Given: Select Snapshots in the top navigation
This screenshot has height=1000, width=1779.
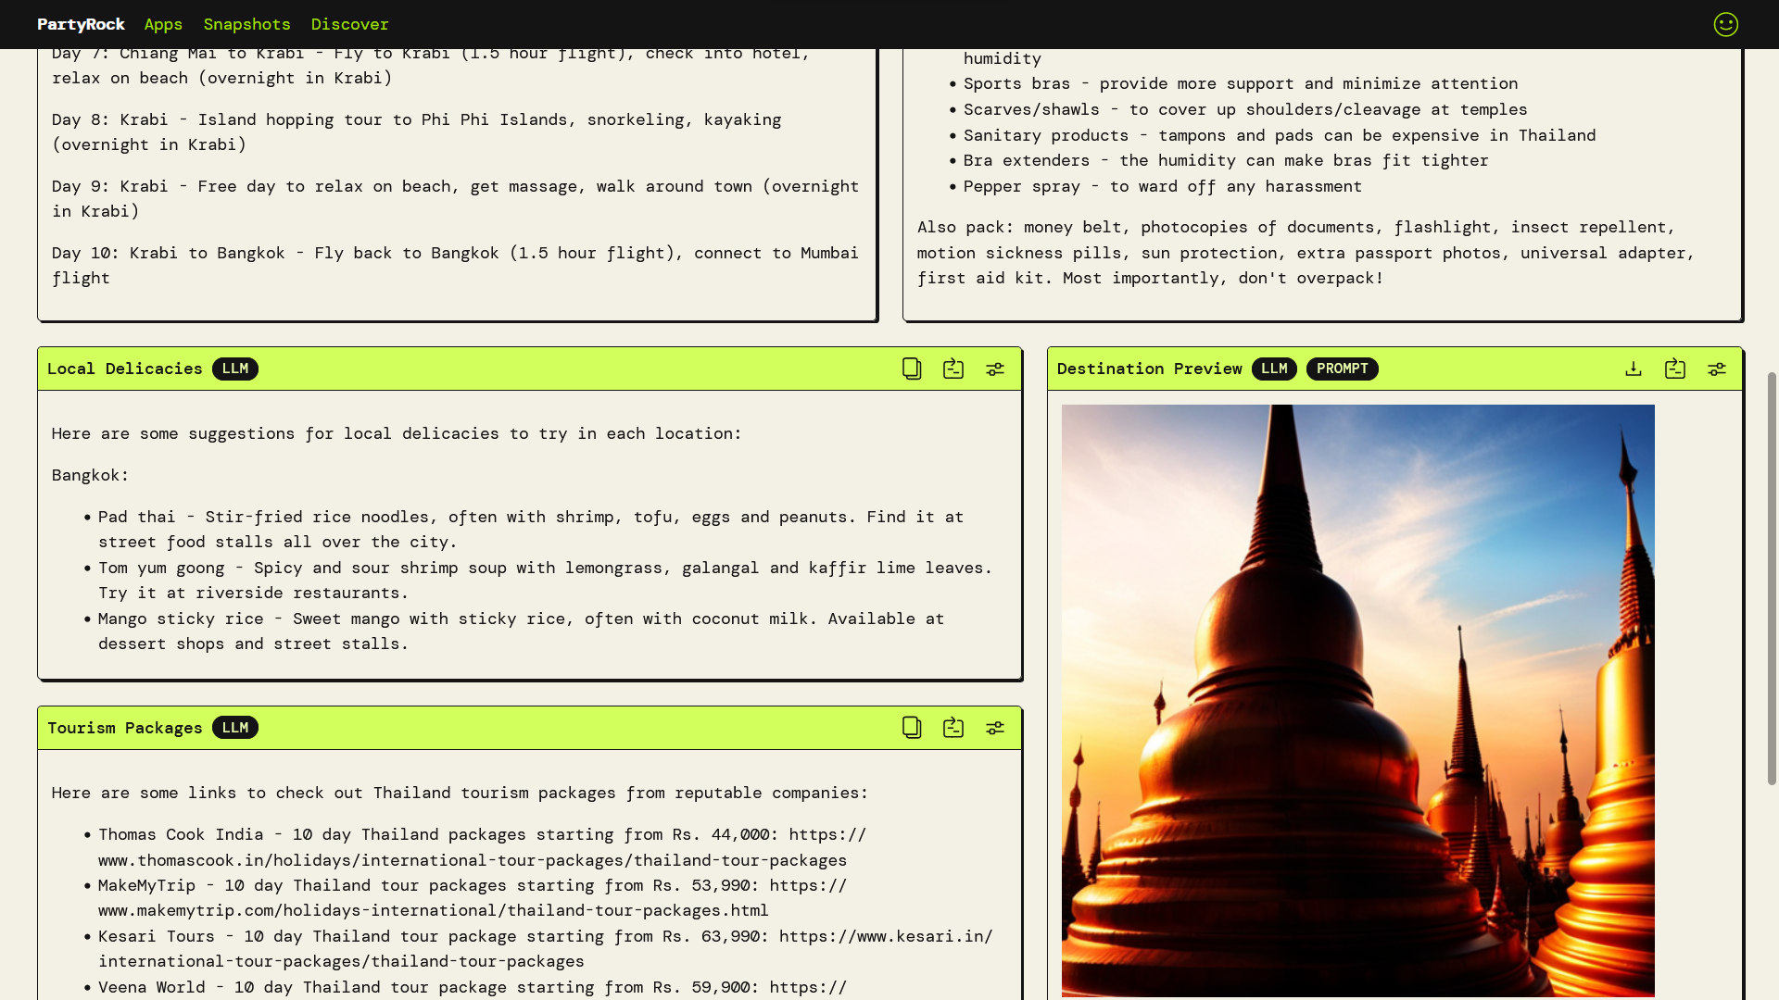Looking at the screenshot, I should (x=247, y=24).
